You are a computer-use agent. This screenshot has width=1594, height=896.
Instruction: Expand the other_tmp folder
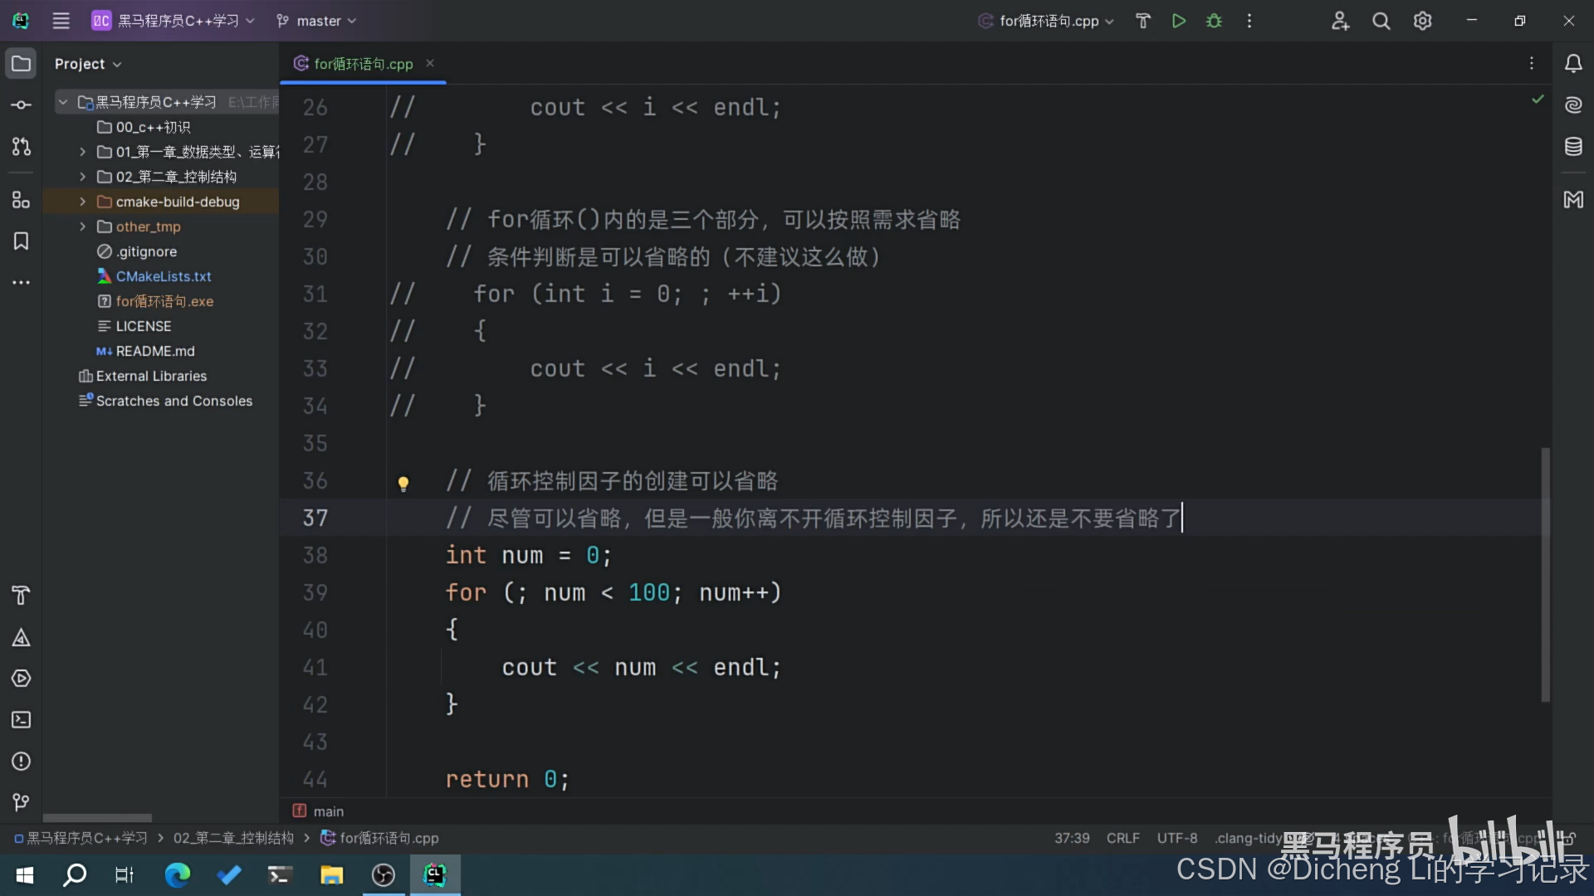tap(82, 226)
